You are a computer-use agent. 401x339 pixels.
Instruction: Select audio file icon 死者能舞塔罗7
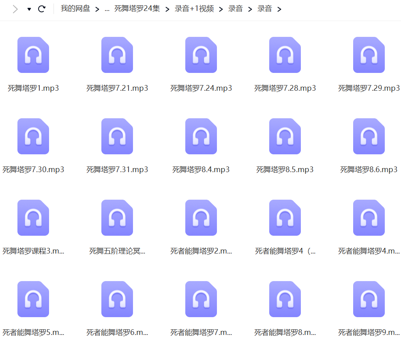click(x=201, y=299)
